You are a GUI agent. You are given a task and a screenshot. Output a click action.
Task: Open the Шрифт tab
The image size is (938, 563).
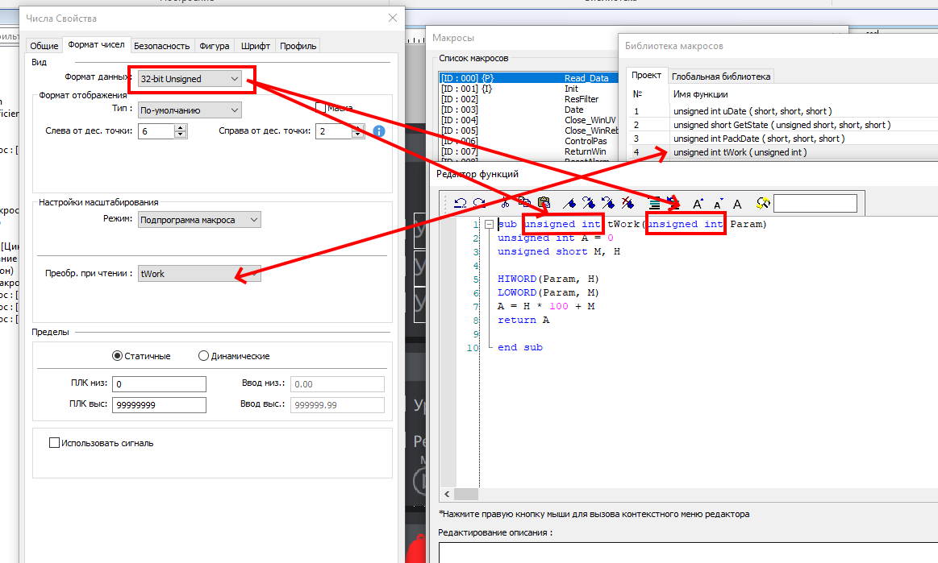click(256, 45)
